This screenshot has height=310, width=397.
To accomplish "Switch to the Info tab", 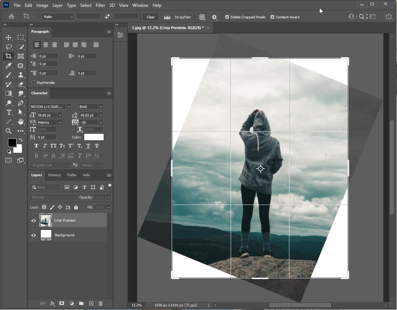I will point(86,175).
